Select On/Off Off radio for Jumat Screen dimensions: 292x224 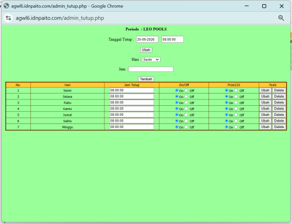186,115
